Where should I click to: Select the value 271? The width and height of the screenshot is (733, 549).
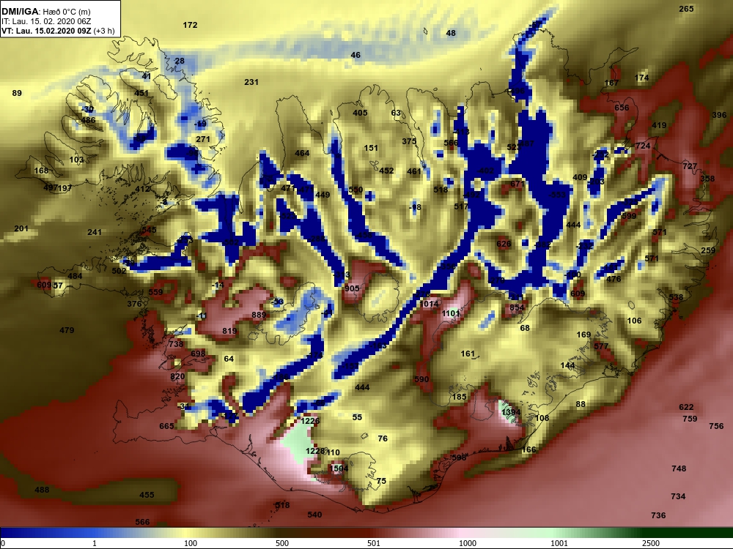tap(203, 140)
